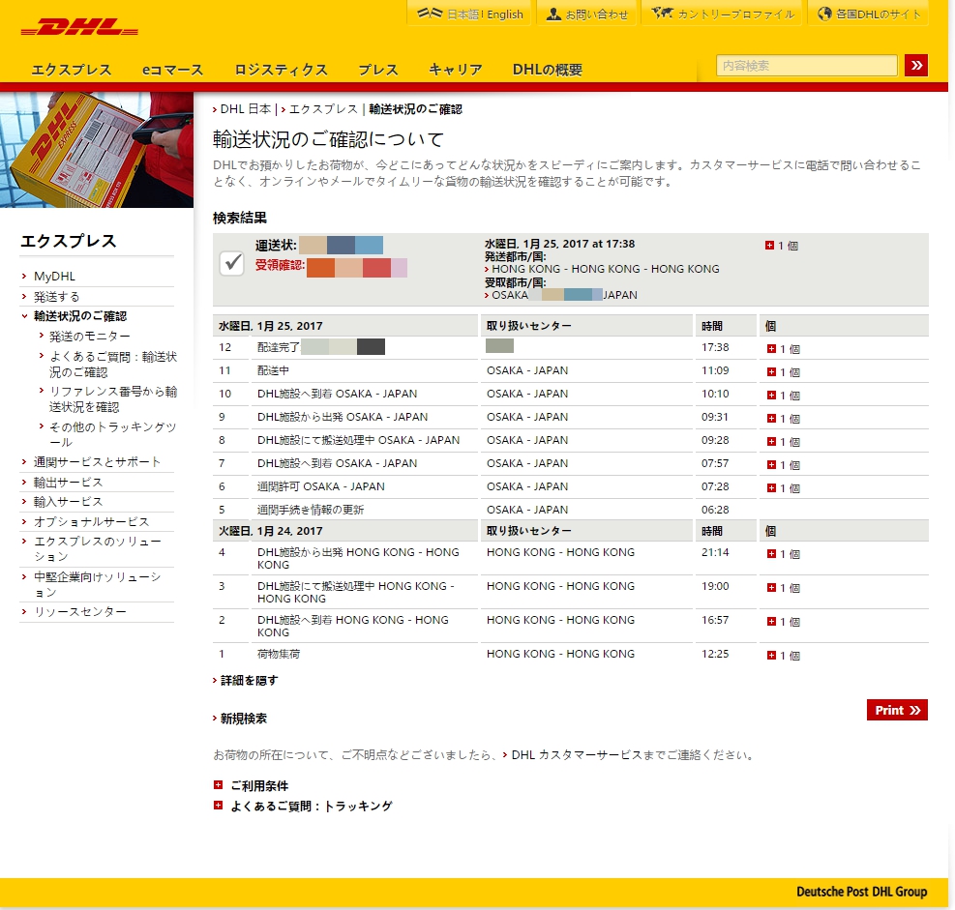The height and width of the screenshot is (910, 955).
Task: Click the origin HONG KONG city link
Action: [605, 269]
